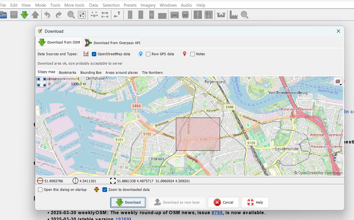The width and height of the screenshot is (354, 220).
Task: Click the reverse way arrows toolbar icon
Action: click(x=117, y=15)
